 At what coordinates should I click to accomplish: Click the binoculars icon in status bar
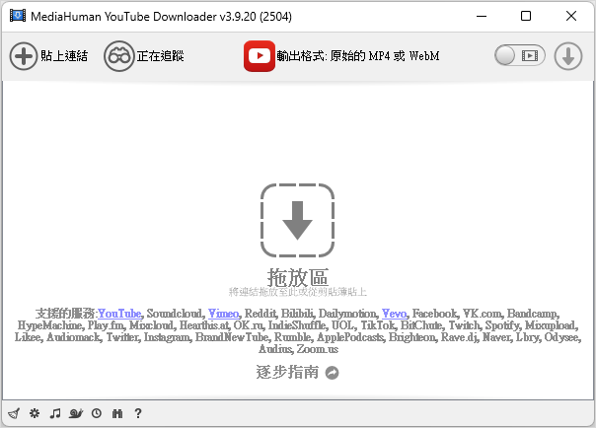117,414
